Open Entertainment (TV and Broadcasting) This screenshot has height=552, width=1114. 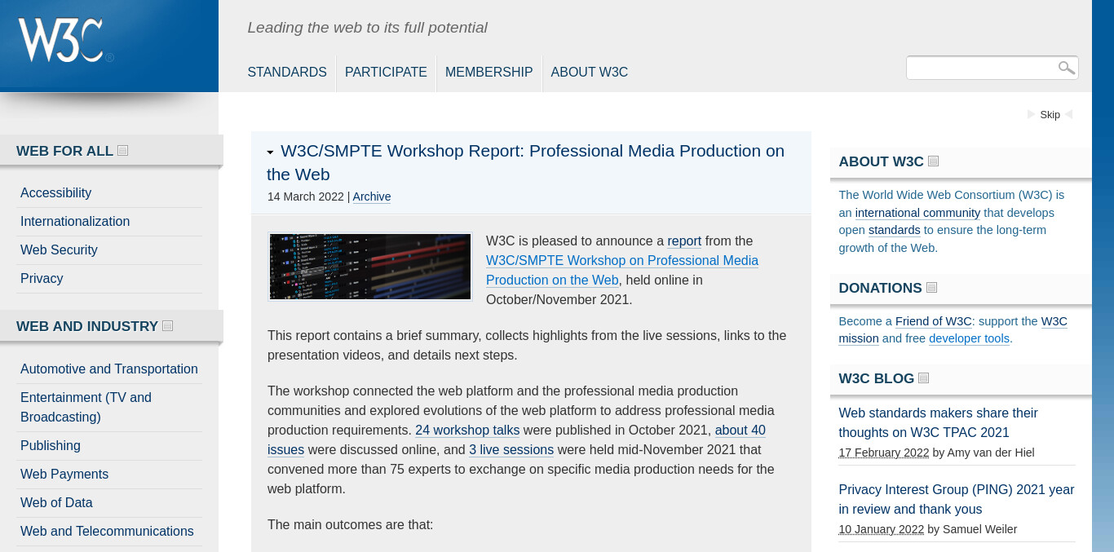pyautogui.click(x=86, y=407)
